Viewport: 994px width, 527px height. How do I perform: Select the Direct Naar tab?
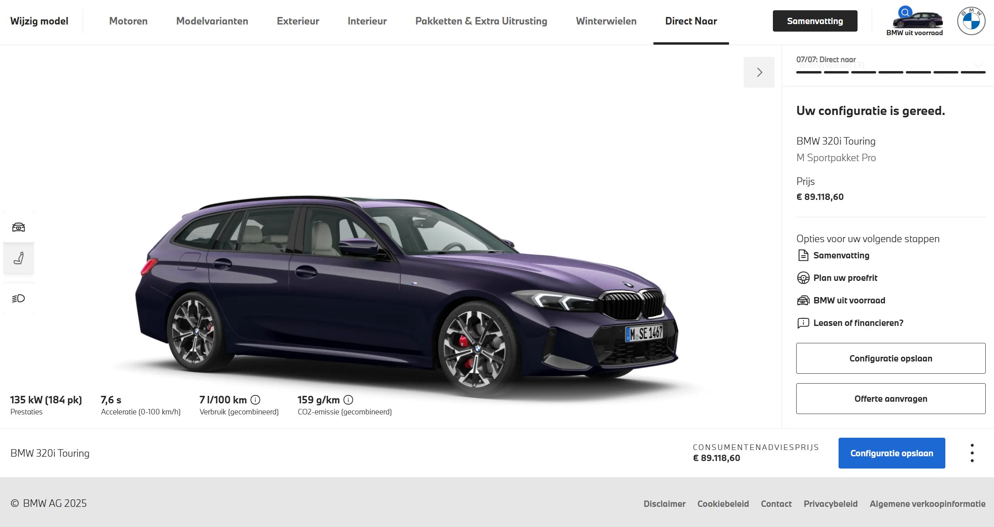[691, 21]
